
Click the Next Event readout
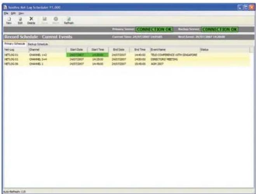[202, 37]
